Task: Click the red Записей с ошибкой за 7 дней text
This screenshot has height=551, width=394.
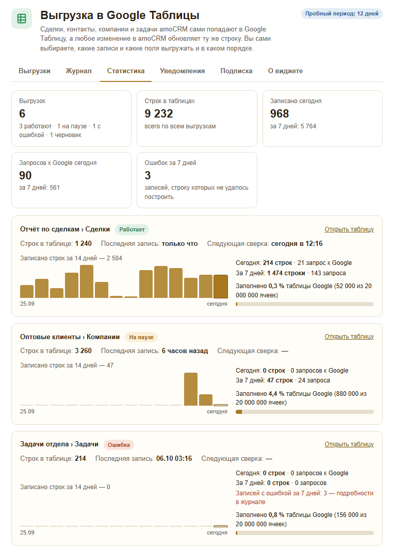Action: pyautogui.click(x=304, y=497)
